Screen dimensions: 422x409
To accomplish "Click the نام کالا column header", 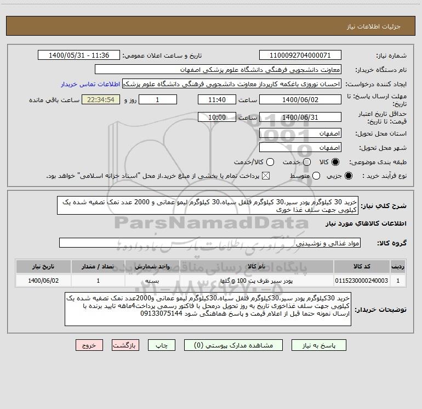I will coord(256,267).
